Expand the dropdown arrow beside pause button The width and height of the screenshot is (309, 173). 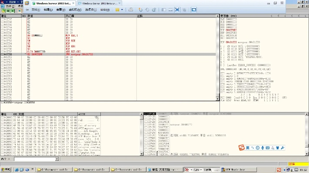pos(122,9)
